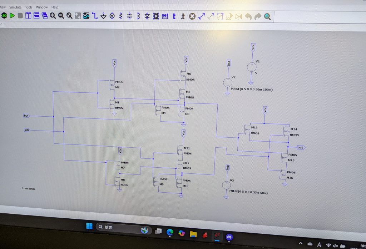This screenshot has width=366, height=249.
Task: Click the grayed Move tool icon
Action: coord(211,16)
